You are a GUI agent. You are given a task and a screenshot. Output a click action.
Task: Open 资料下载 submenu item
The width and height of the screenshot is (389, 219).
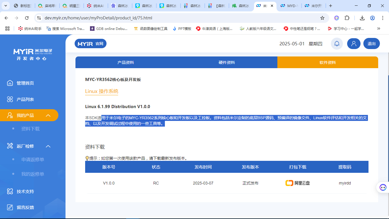pyautogui.click(x=30, y=129)
